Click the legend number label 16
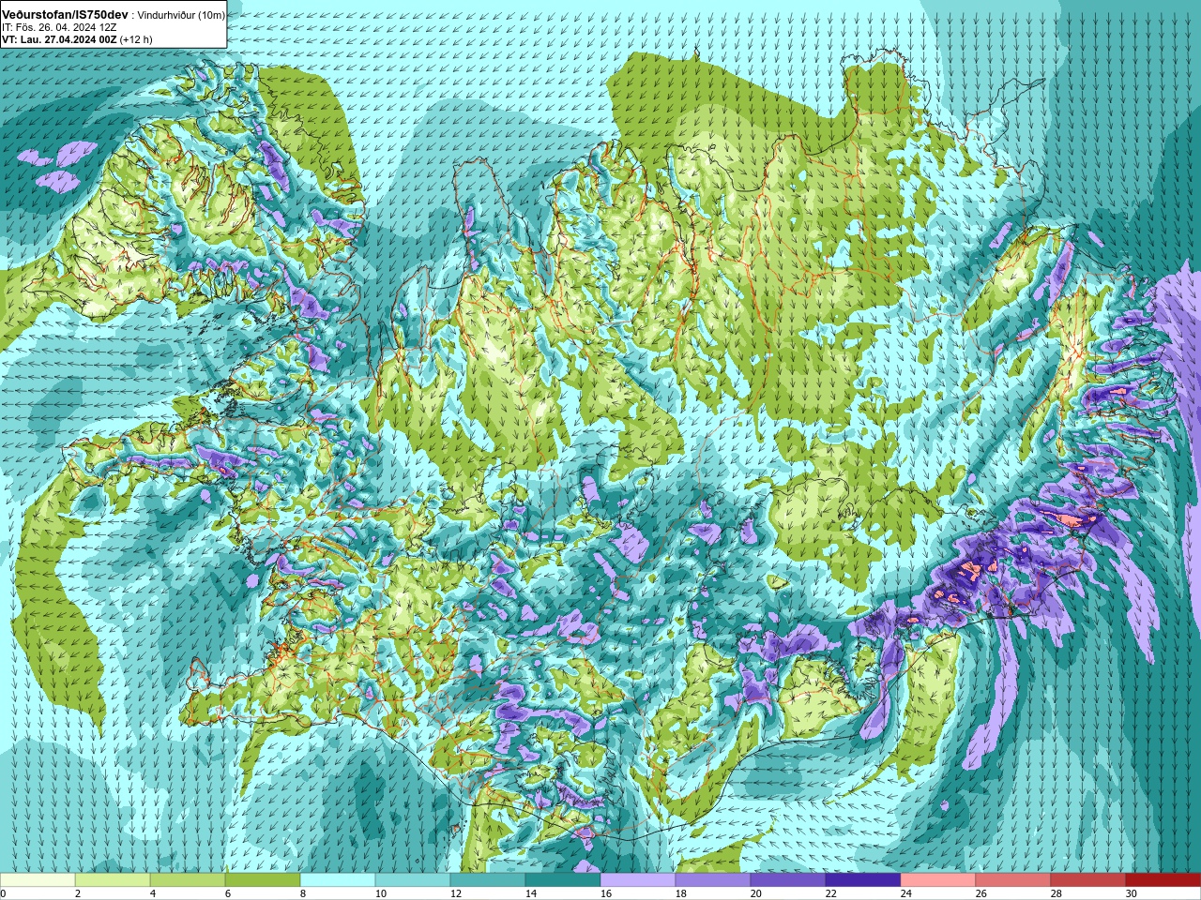Viewport: 1201px width, 900px height. (x=606, y=893)
